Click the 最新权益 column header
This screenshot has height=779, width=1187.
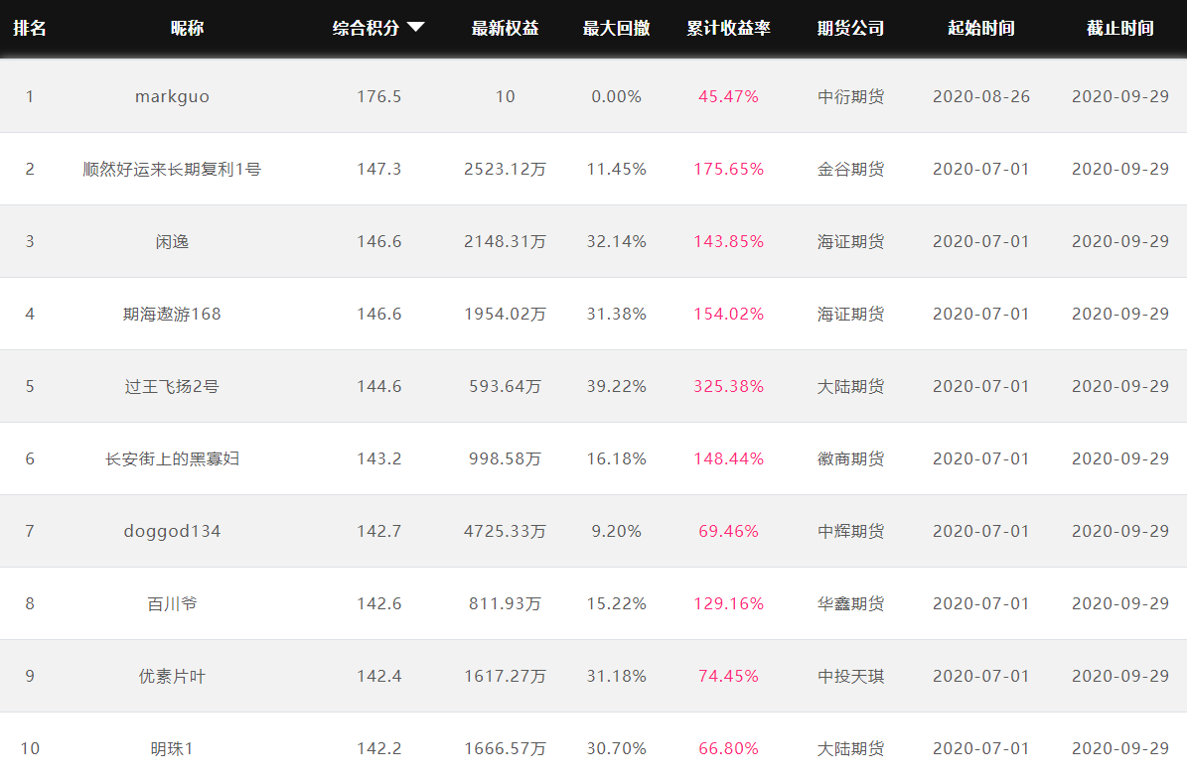505,28
